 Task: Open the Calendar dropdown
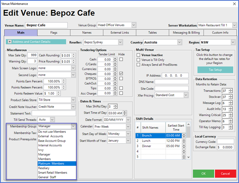pyautogui.click(x=128, y=127)
